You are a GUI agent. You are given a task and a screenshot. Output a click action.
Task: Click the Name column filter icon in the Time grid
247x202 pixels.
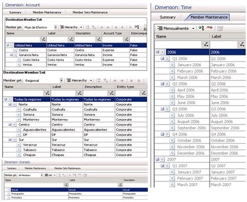(x=206, y=44)
